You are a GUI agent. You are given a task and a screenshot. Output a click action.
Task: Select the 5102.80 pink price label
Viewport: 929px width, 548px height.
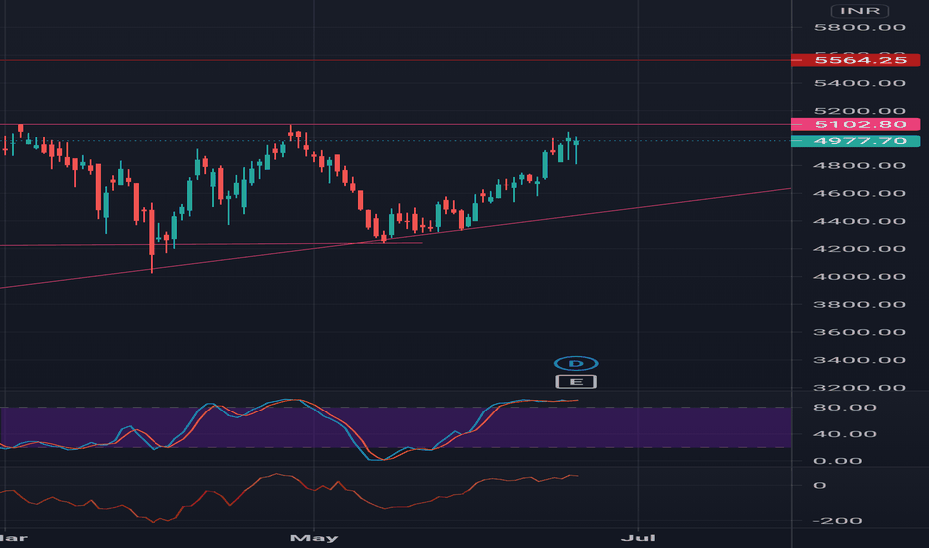coord(855,124)
